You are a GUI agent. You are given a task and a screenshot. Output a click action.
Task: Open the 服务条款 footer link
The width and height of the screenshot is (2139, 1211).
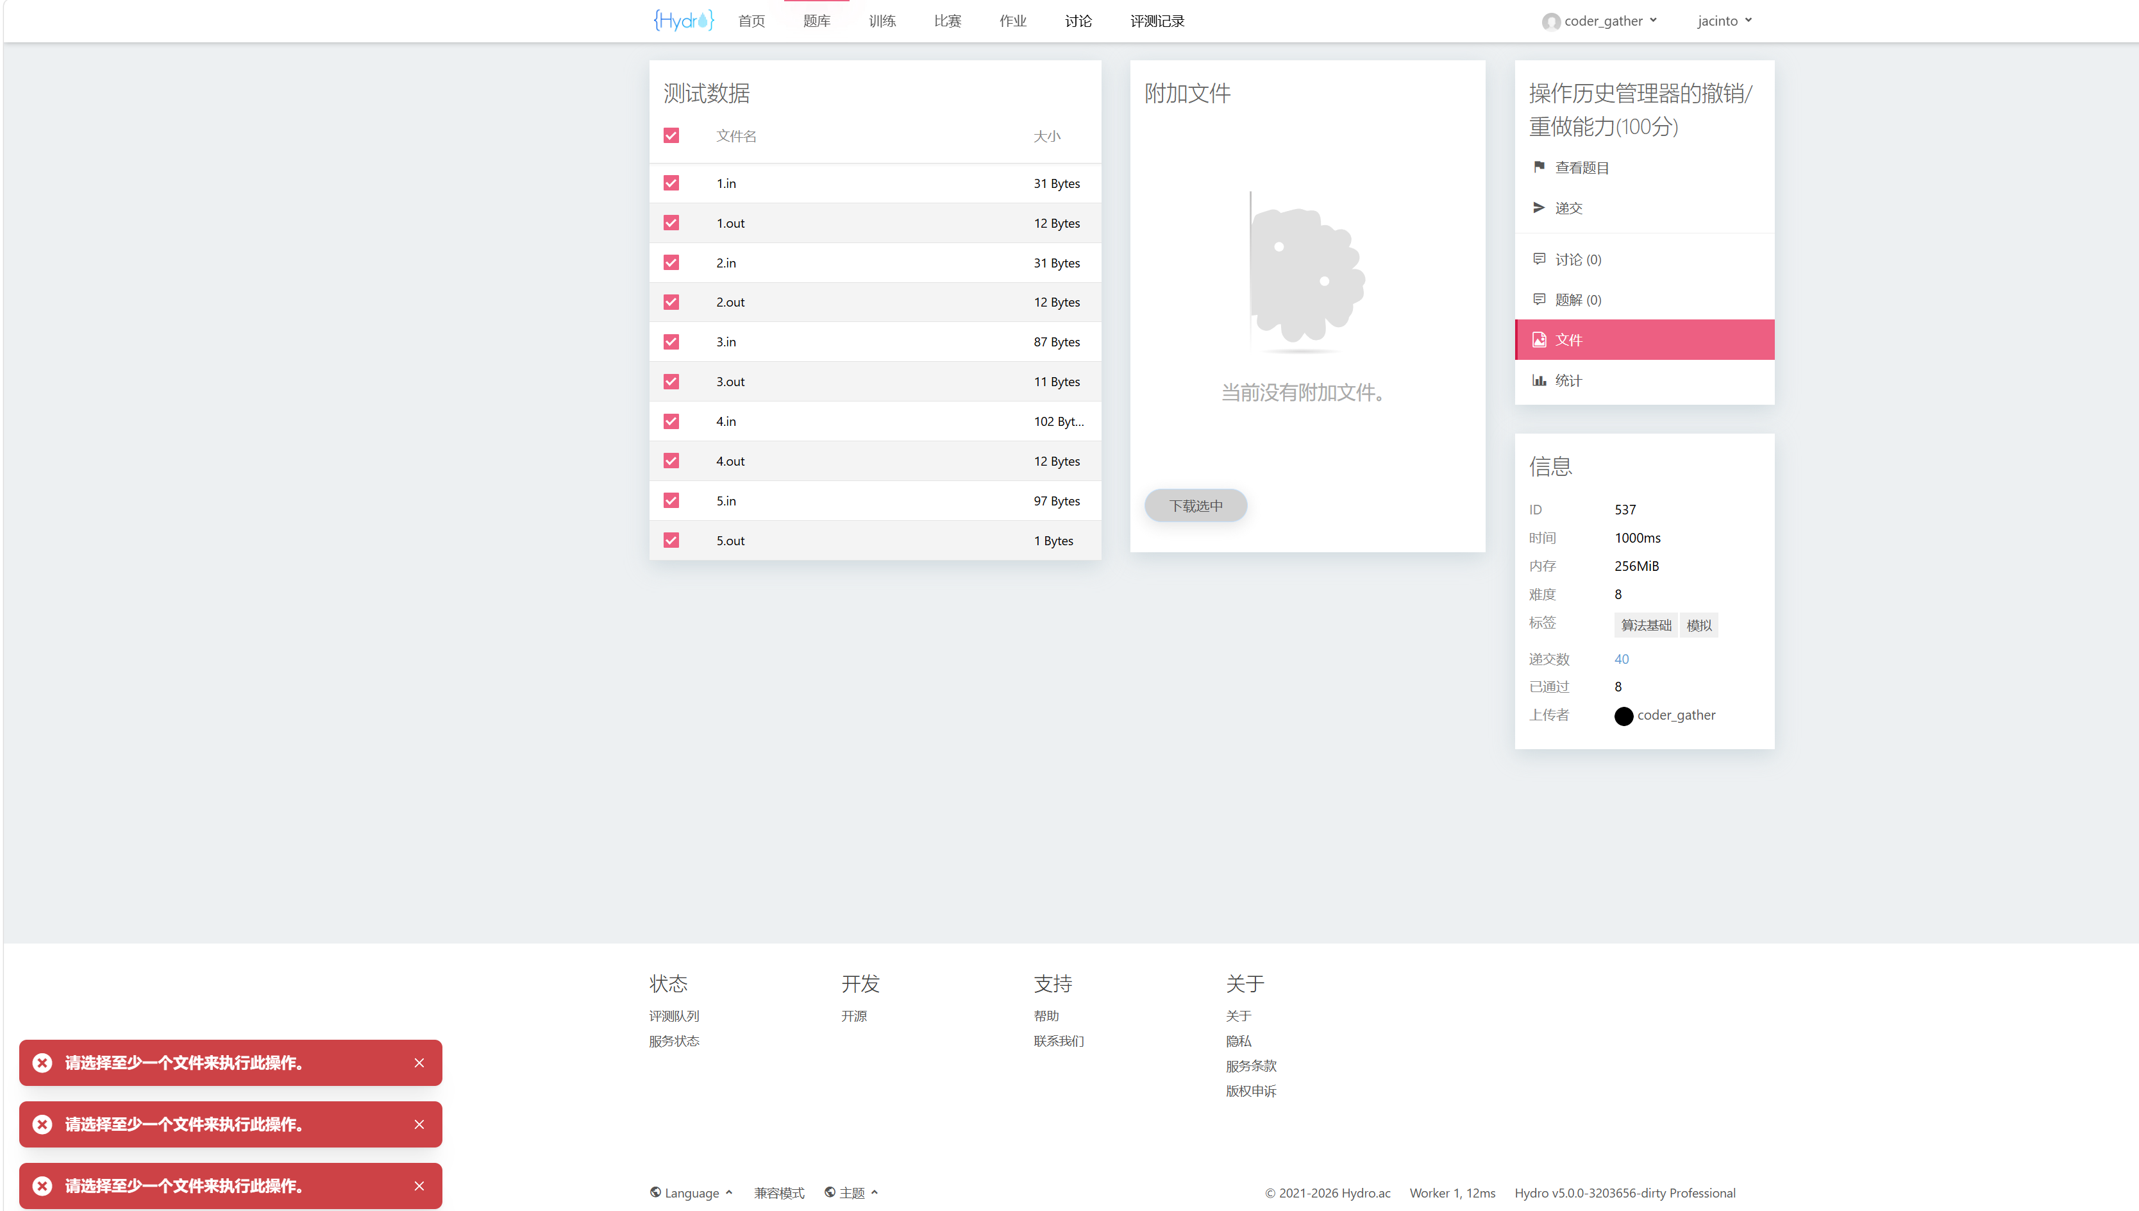1250,1065
